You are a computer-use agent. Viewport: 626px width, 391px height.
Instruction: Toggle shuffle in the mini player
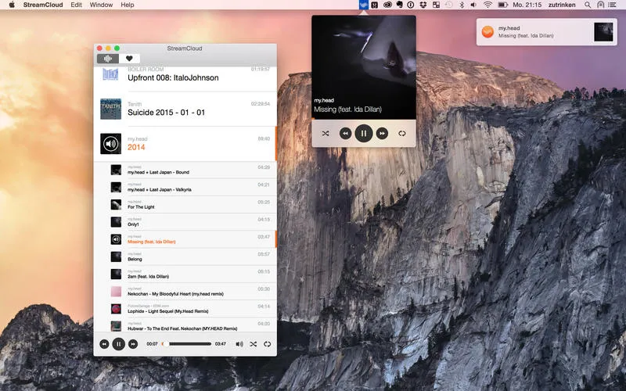326,134
